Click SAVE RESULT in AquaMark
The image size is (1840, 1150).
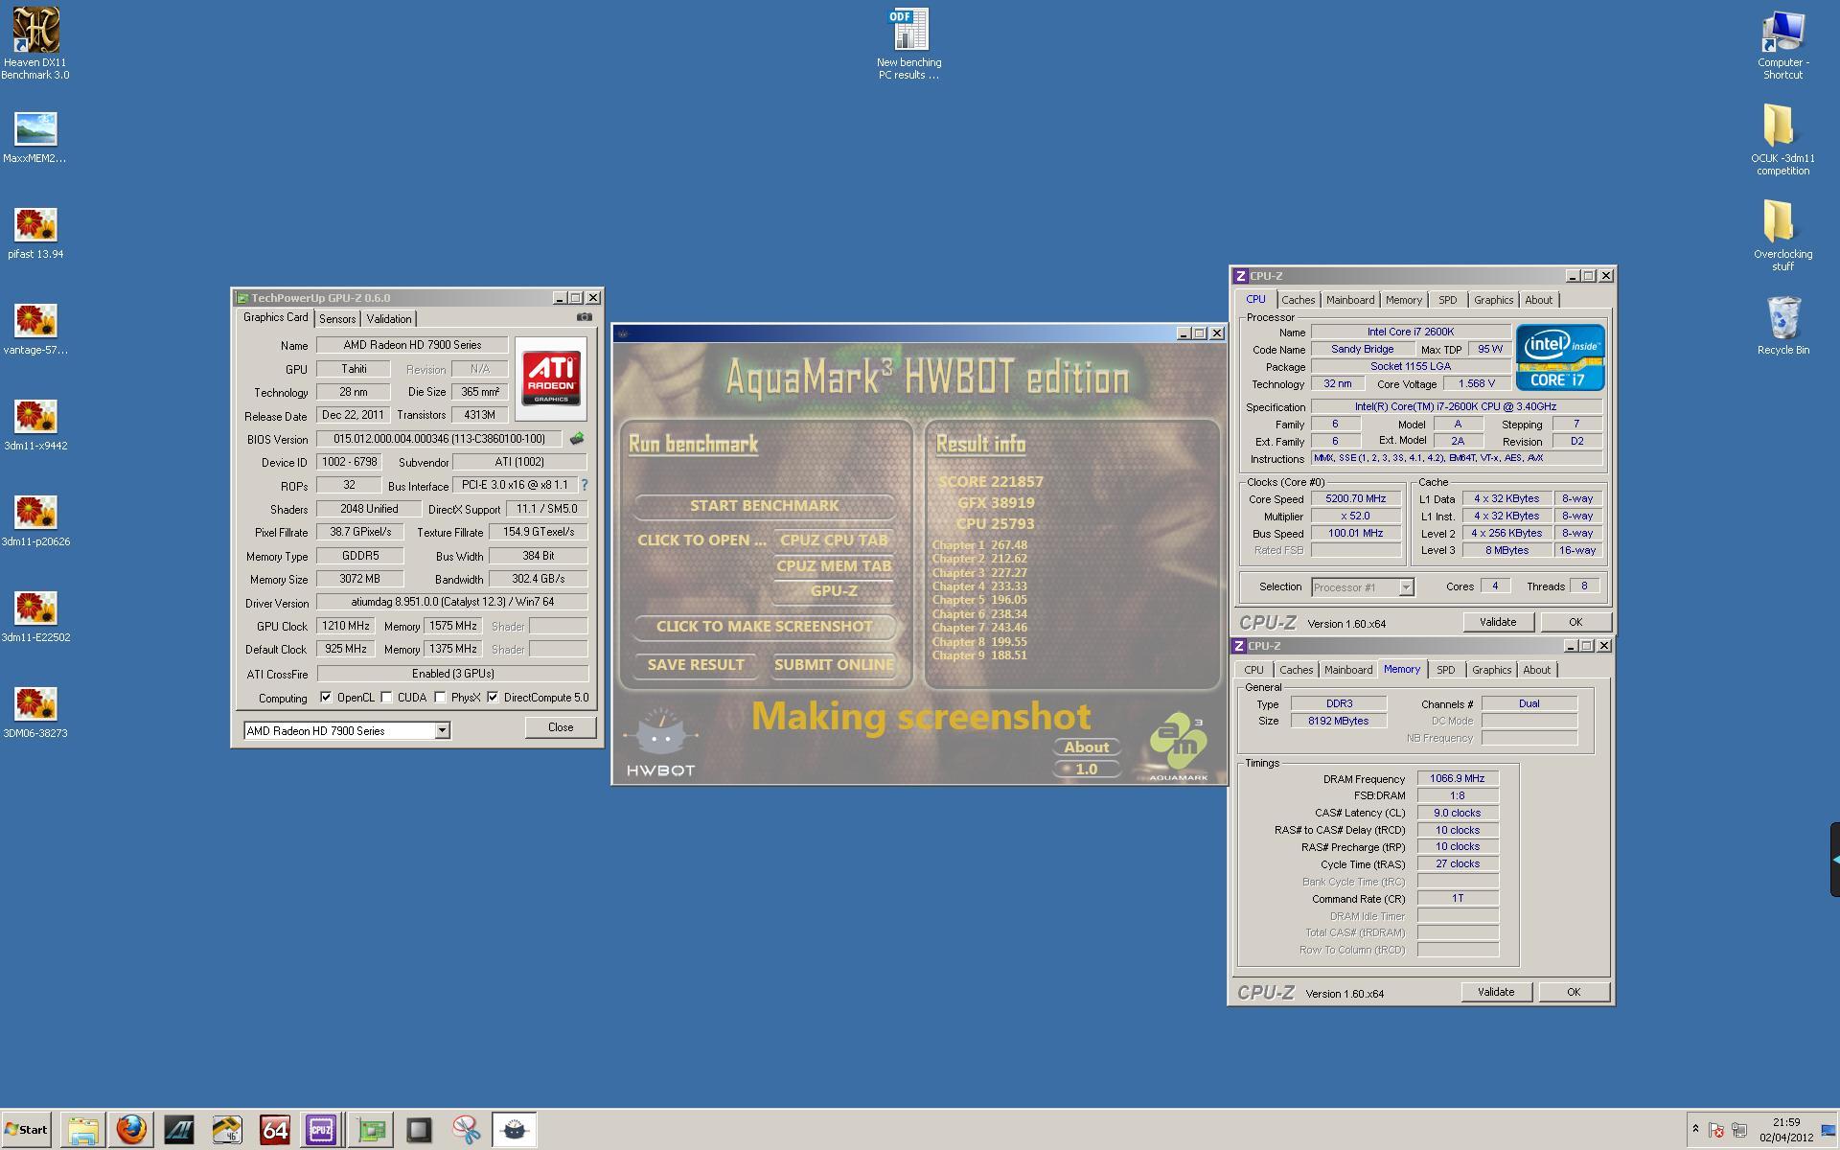tap(695, 664)
